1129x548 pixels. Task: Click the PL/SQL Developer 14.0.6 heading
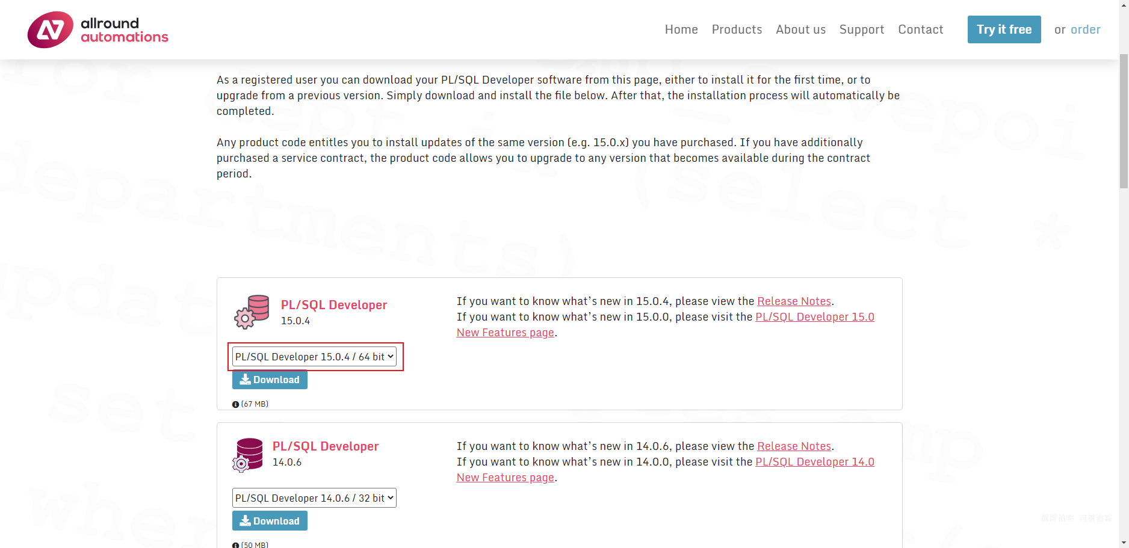coord(326,446)
